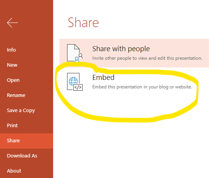Open the About page
The height and width of the screenshot is (178, 209).
coord(14,171)
